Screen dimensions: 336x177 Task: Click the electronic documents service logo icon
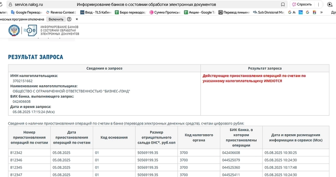point(30,30)
